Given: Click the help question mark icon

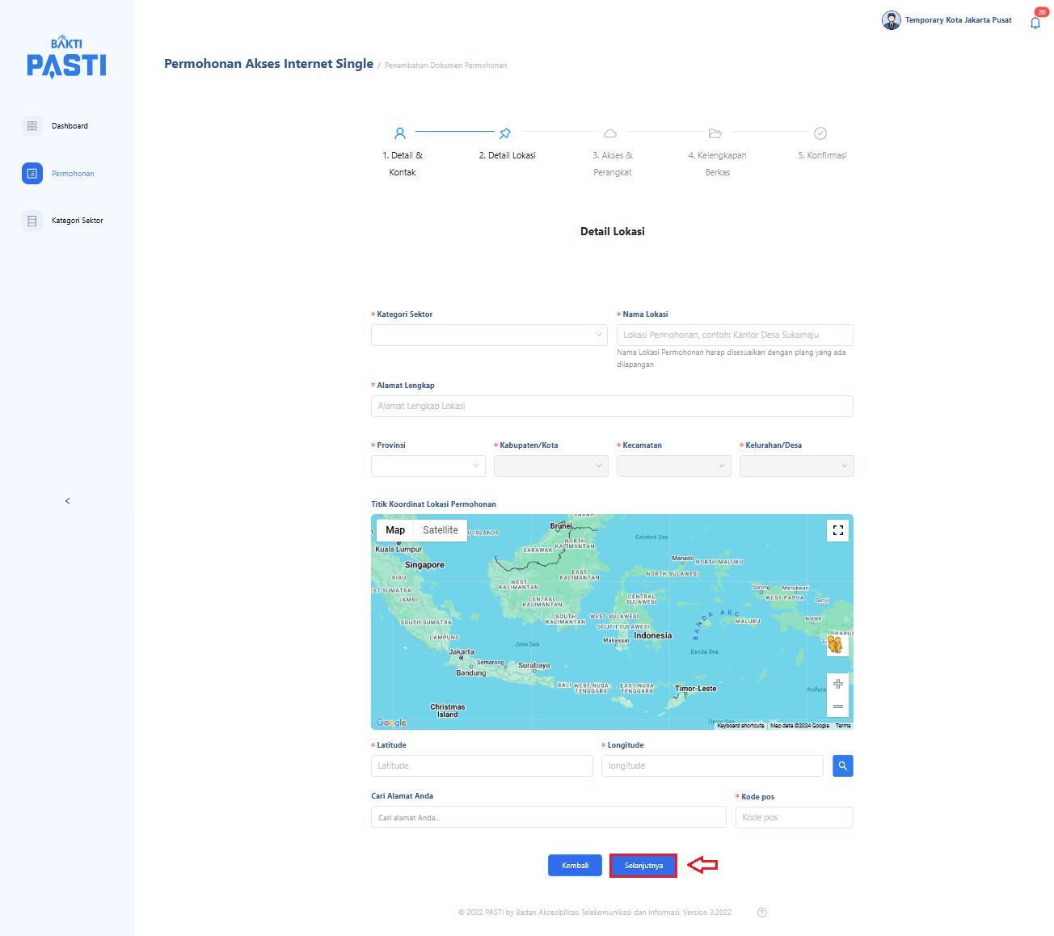Looking at the screenshot, I should (x=761, y=913).
